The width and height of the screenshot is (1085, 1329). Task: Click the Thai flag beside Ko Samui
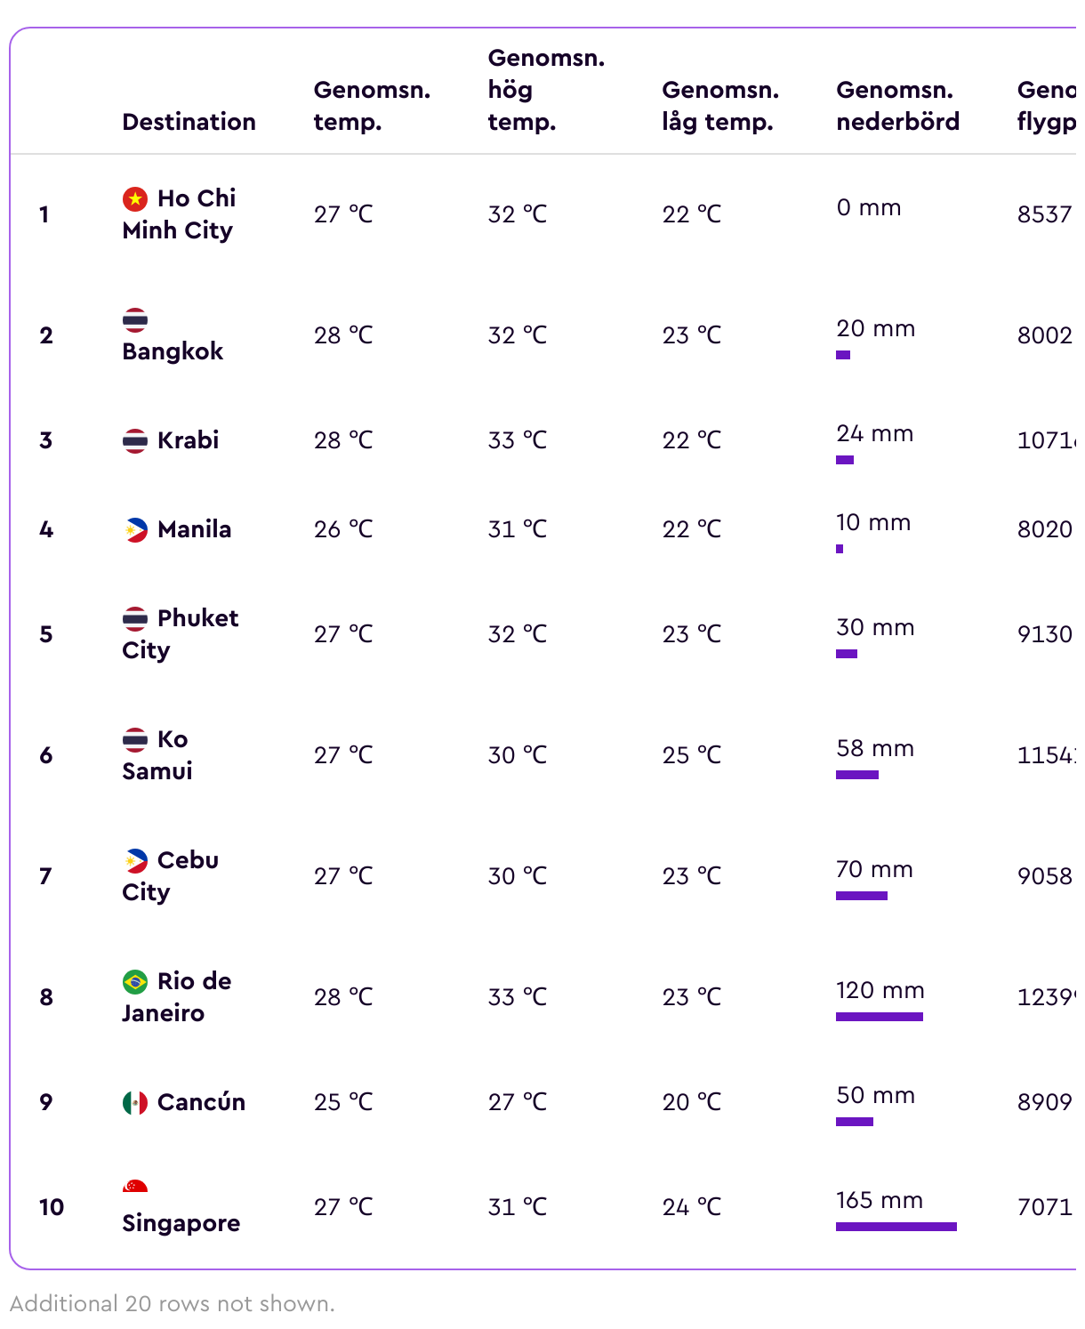tap(134, 739)
